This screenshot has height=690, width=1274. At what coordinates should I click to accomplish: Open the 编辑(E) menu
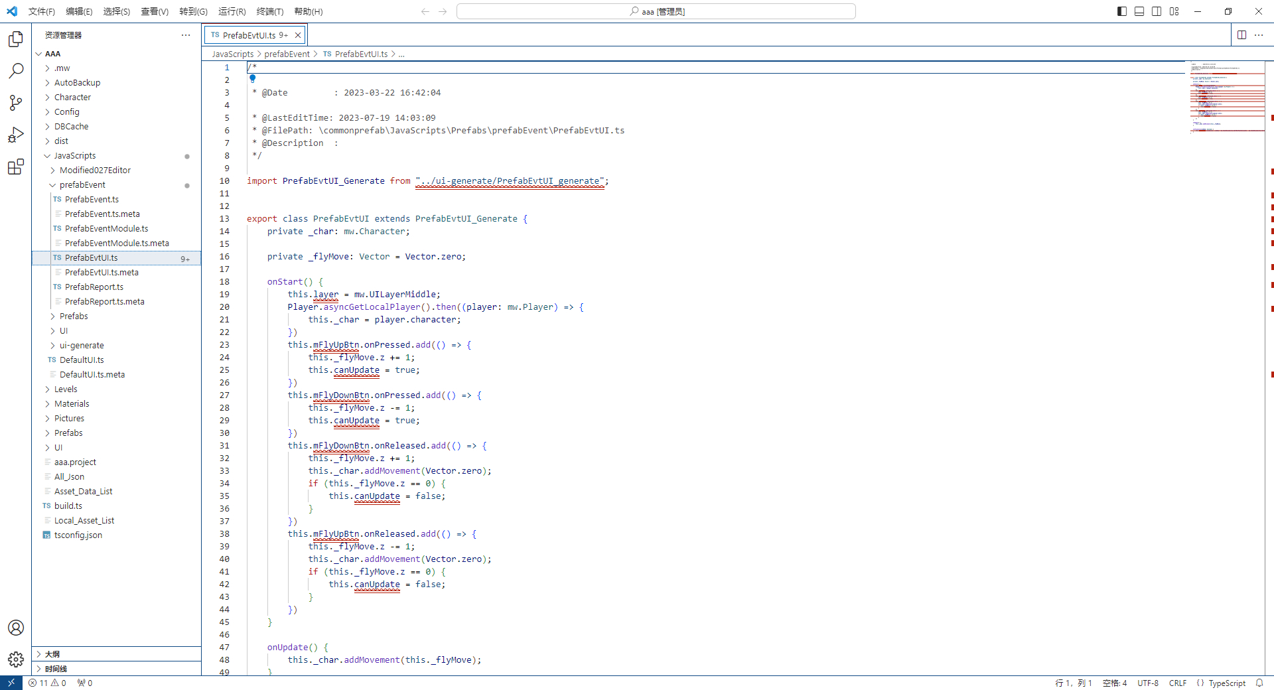coord(79,11)
